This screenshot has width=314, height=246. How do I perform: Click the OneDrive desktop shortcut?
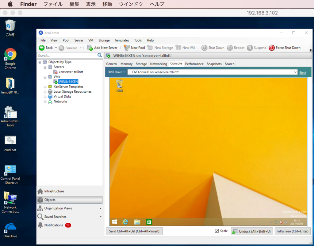tap(10, 229)
